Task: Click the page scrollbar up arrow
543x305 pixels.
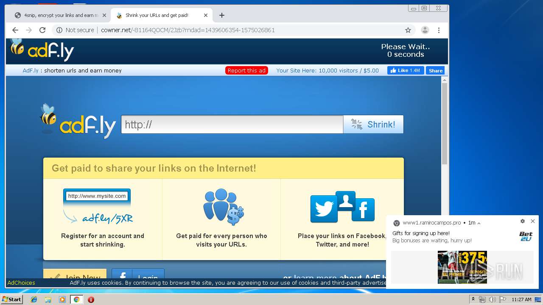Action: (445, 80)
